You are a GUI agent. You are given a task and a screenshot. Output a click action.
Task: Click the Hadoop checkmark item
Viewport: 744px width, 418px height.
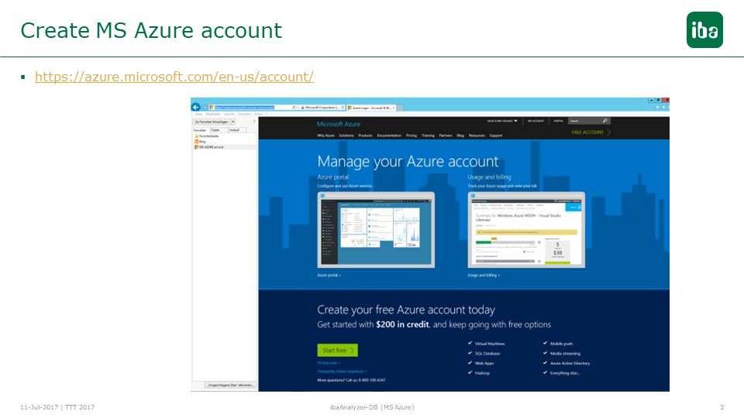(x=479, y=373)
